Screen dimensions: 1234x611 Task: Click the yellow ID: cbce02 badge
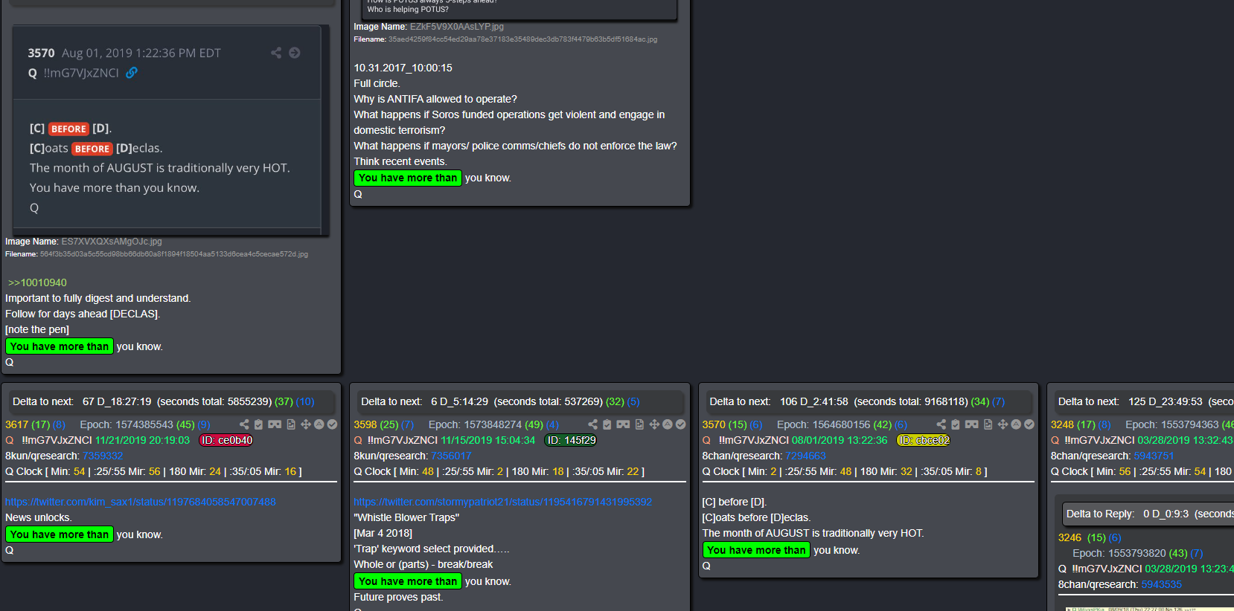tap(924, 440)
